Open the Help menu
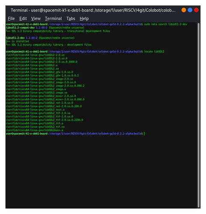 tap(84, 18)
